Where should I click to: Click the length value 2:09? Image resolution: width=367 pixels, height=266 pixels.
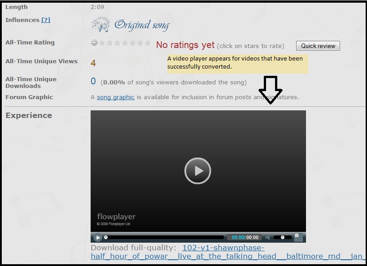[x=97, y=7]
